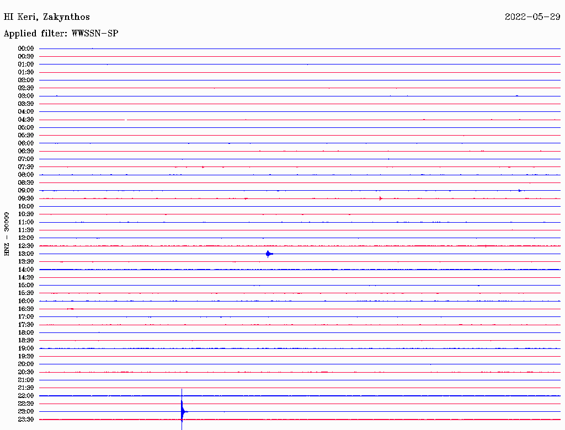Click the small gap in the 04:30 trace
The height and width of the screenshot is (430, 565).
126,120
